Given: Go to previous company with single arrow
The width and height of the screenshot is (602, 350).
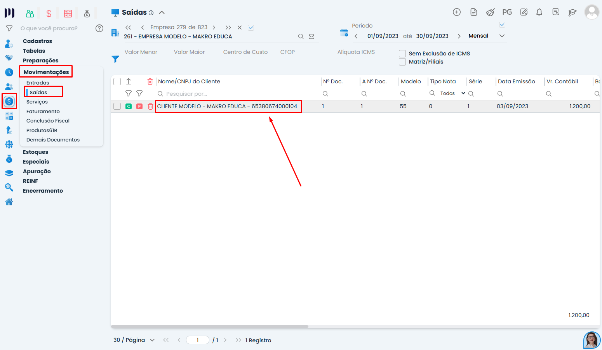Looking at the screenshot, I should [143, 28].
